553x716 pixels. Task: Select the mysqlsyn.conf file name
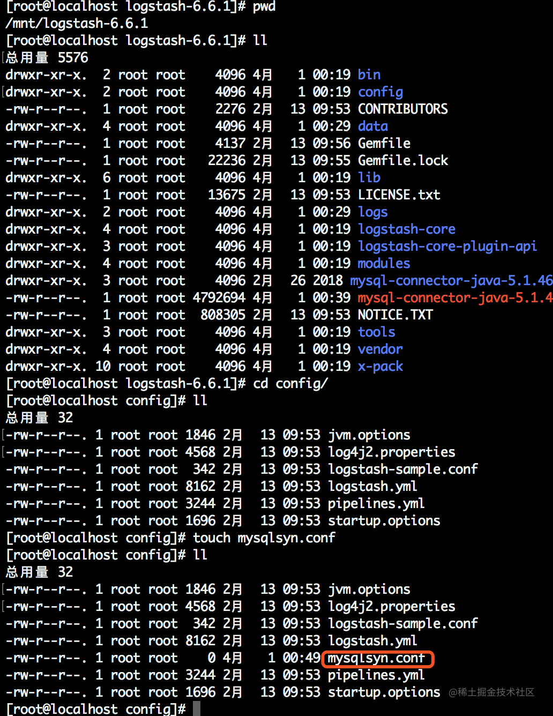click(377, 658)
